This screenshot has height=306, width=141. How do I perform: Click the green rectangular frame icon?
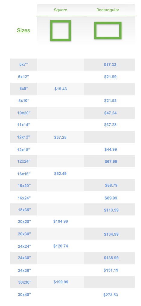(108, 31)
